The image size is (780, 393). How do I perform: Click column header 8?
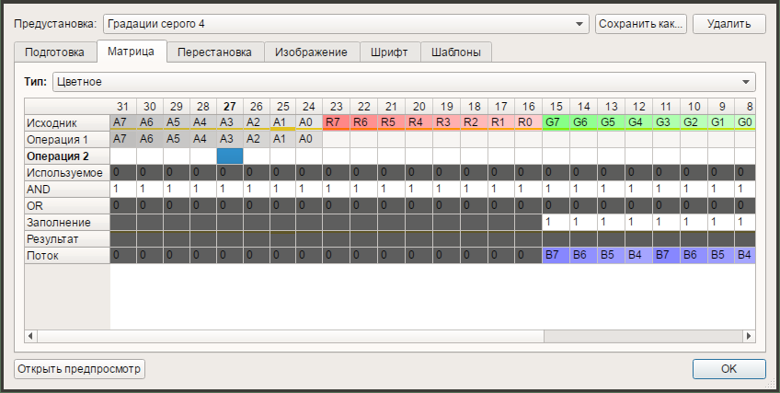(x=746, y=107)
